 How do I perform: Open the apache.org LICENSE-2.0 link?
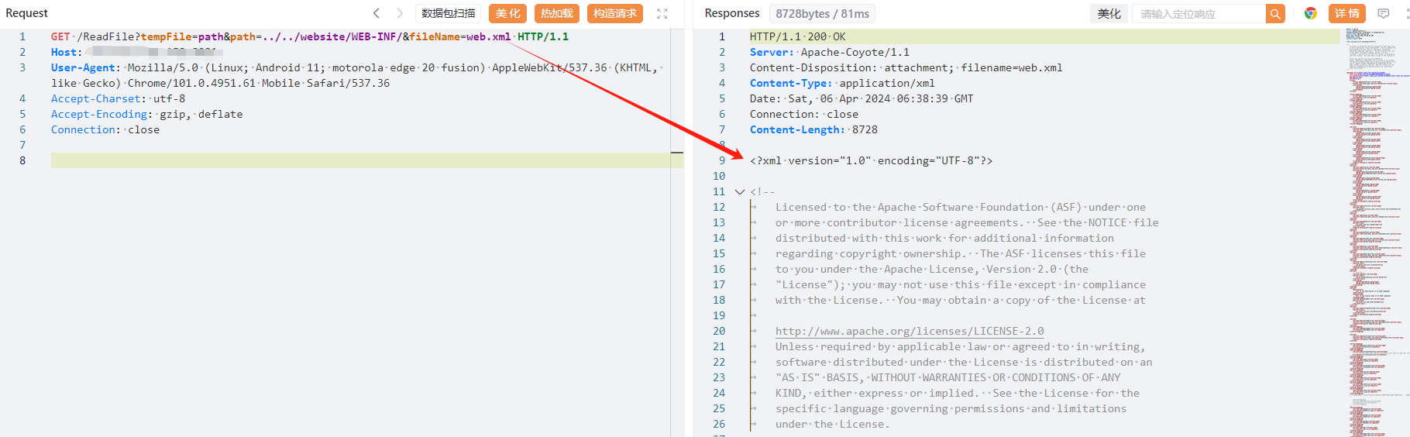(910, 331)
